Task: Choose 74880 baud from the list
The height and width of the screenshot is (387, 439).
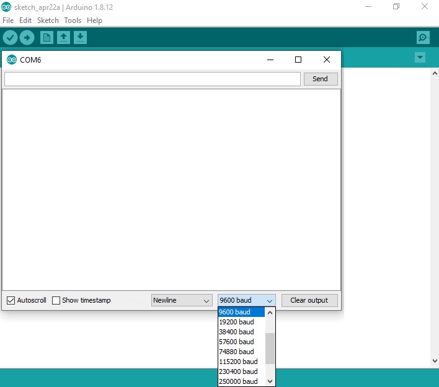Action: click(x=241, y=352)
